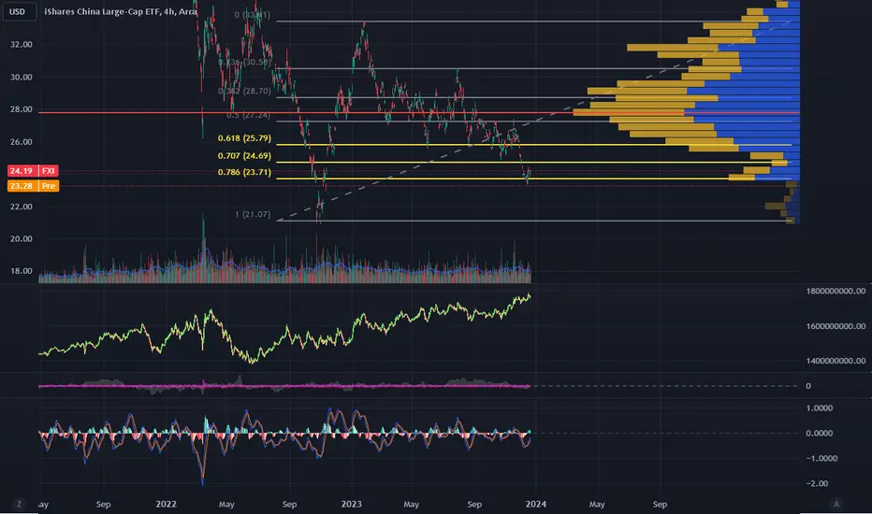Click the 30.00 price axis value
Viewport: 872px width, 514px height.
click(22, 77)
